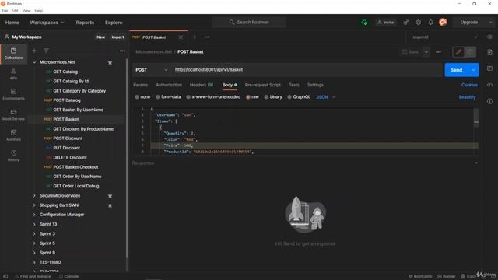Image resolution: width=498 pixels, height=280 pixels.
Task: Open the tab options ellipsis
Action: point(207,37)
